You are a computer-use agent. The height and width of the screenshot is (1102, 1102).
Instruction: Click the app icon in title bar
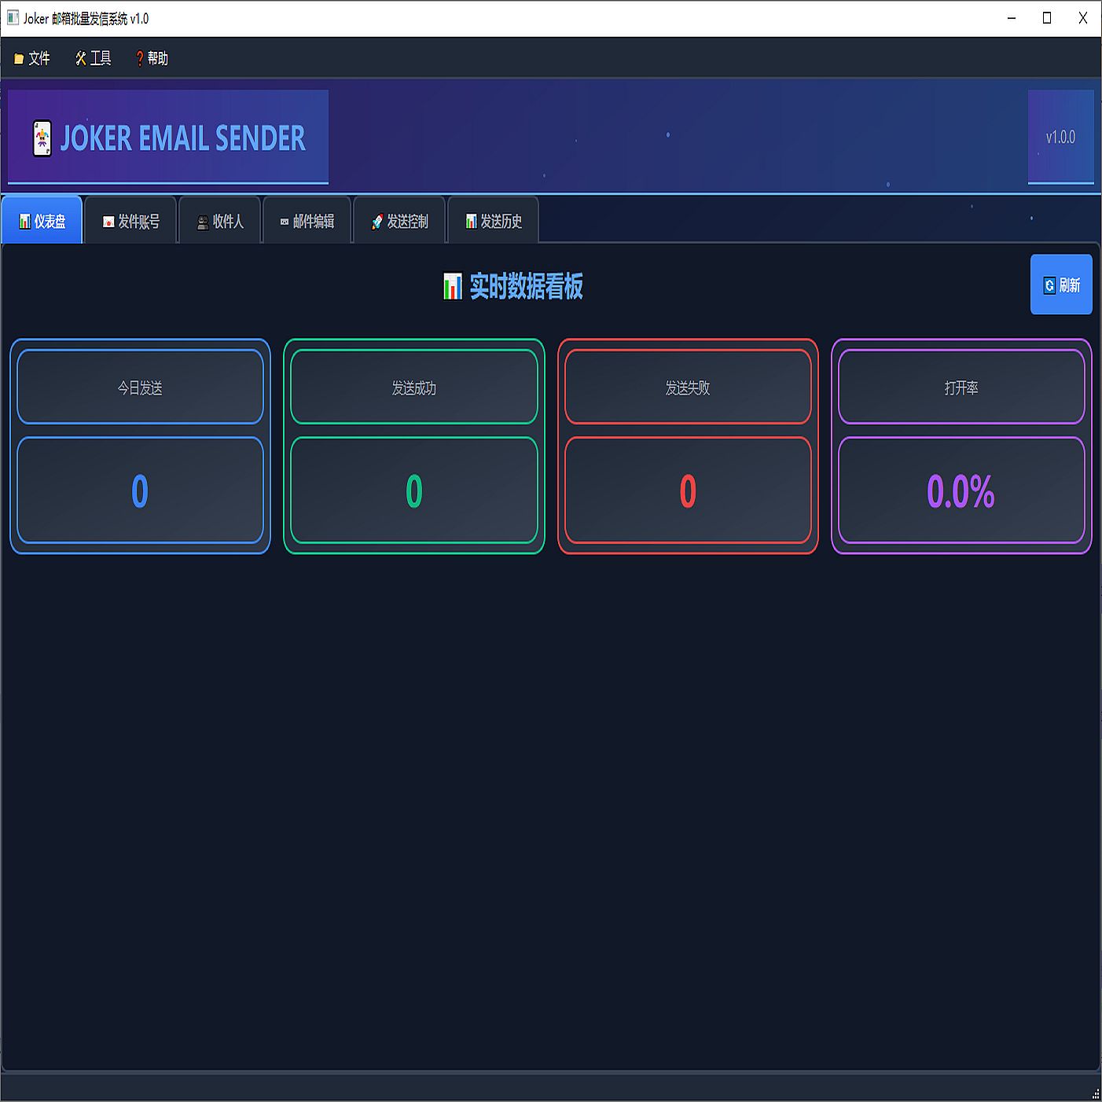pos(13,18)
